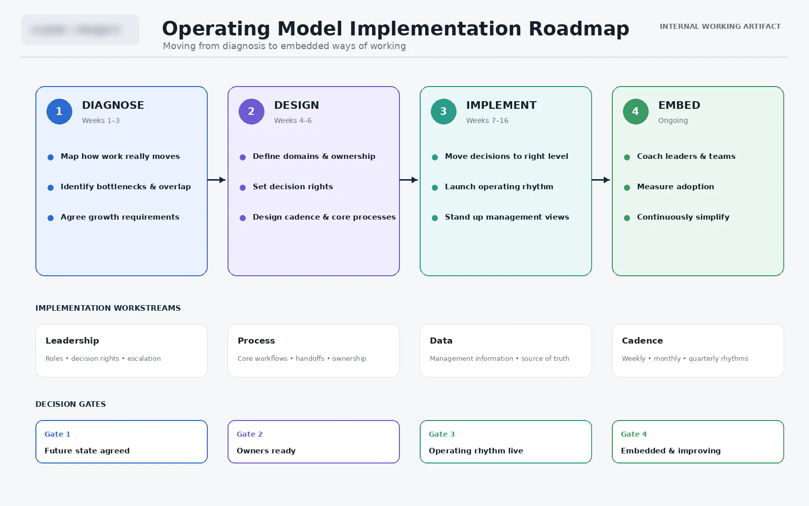Click the blurred logo box beside title
The width and height of the screenshot is (809, 506).
tap(80, 29)
